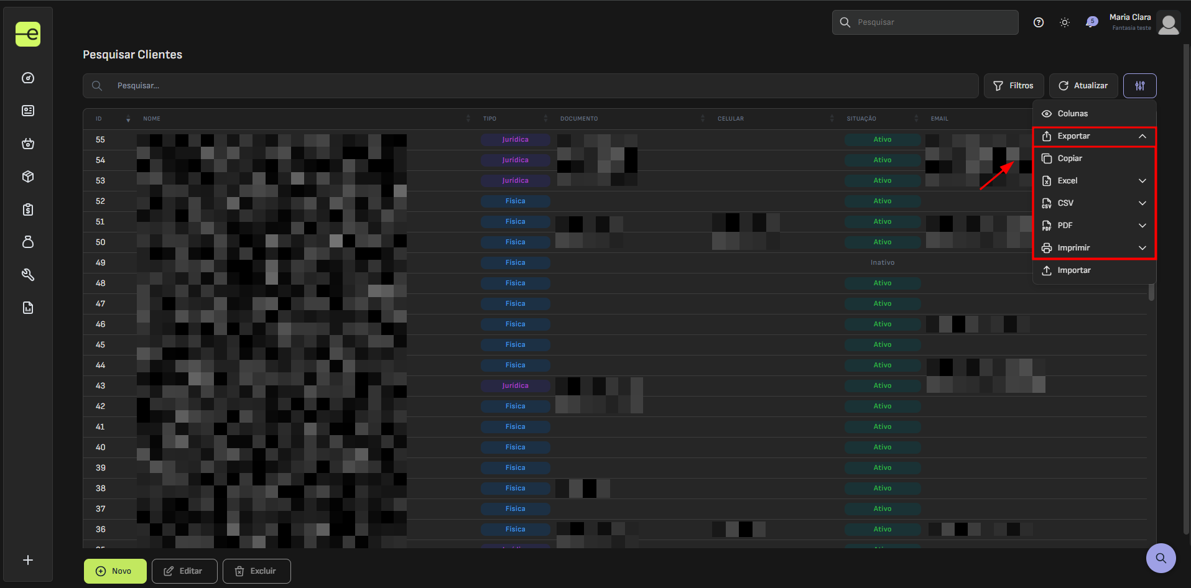Open the Colunas menu item
The width and height of the screenshot is (1191, 588).
1095,114
